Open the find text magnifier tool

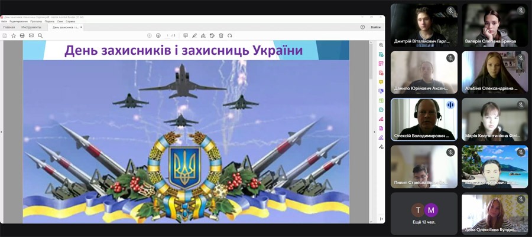point(39,35)
